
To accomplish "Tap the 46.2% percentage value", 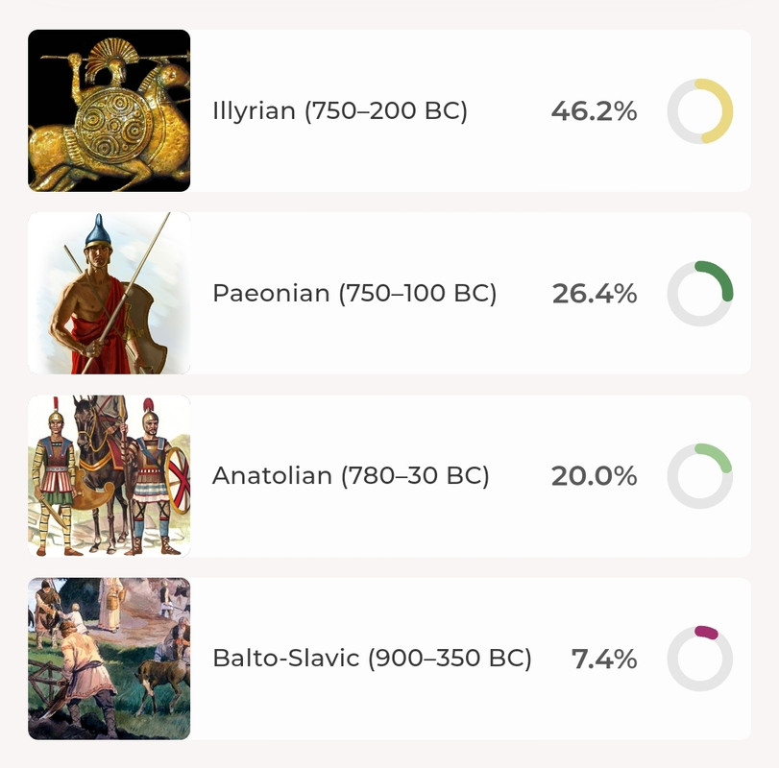I will (x=595, y=111).
